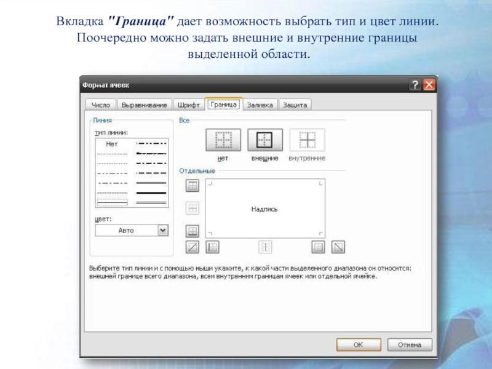Select the medium solid line style
This screenshot has width=492, height=369.
click(151, 183)
